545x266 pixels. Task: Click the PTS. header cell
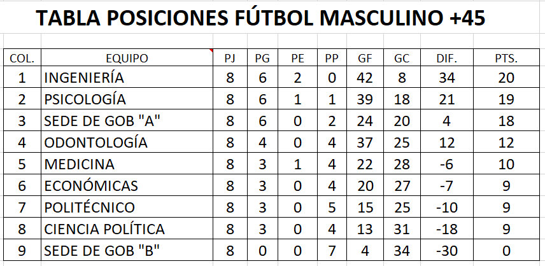pyautogui.click(x=506, y=58)
